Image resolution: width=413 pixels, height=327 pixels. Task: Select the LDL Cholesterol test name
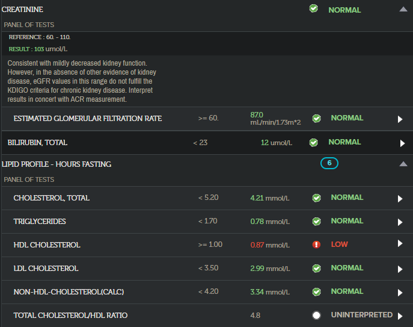click(x=46, y=269)
